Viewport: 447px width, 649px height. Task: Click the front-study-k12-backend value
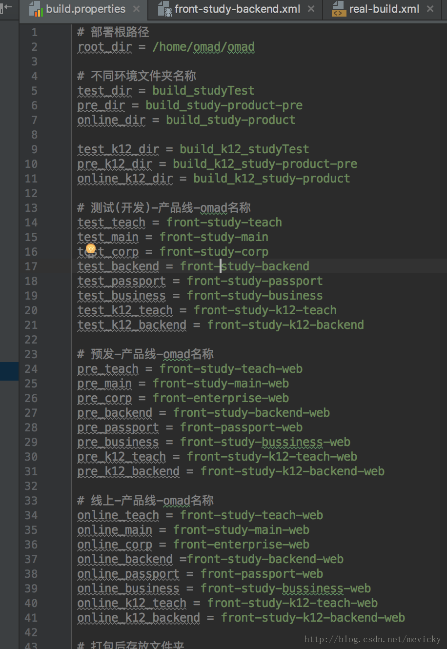point(285,325)
